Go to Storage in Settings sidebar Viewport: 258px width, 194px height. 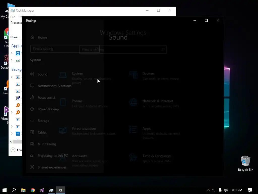click(40, 121)
